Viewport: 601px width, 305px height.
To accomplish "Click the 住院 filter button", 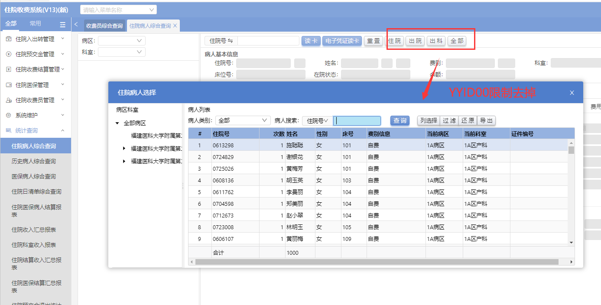I will (394, 41).
